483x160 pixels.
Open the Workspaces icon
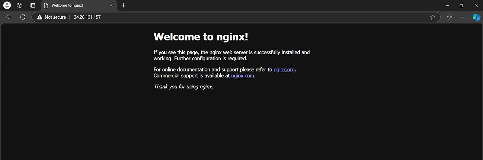(20, 5)
